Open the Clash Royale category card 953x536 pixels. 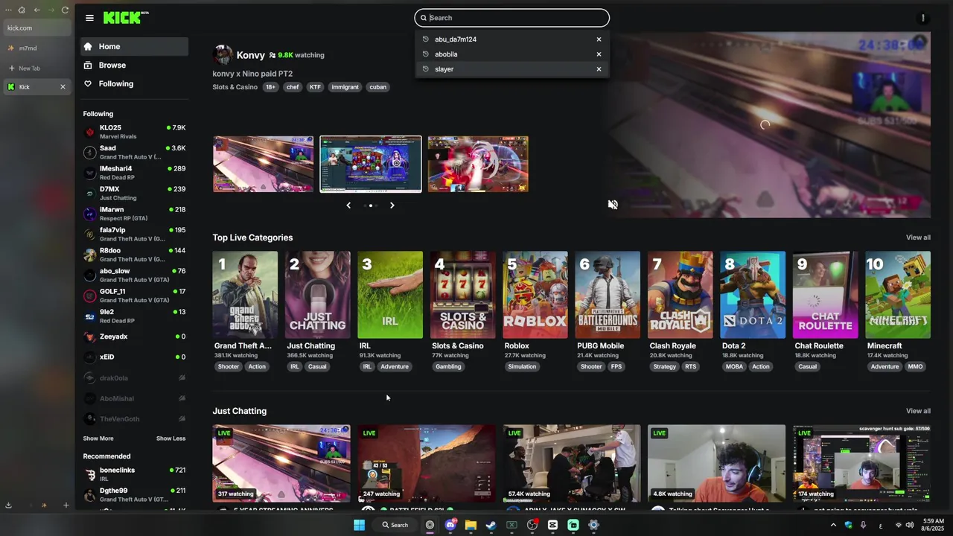click(x=681, y=295)
